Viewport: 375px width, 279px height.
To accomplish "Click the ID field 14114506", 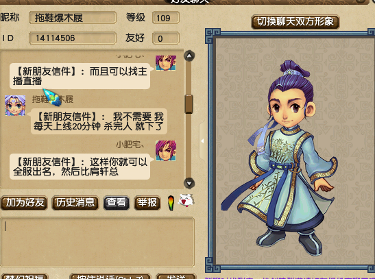I will pyautogui.click(x=73, y=38).
